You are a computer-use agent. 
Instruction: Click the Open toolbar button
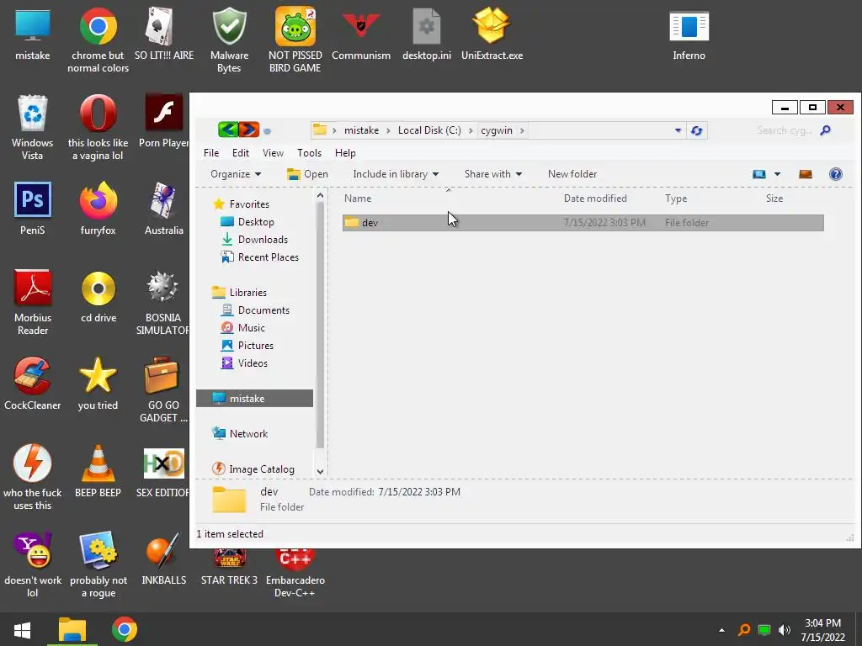(307, 174)
